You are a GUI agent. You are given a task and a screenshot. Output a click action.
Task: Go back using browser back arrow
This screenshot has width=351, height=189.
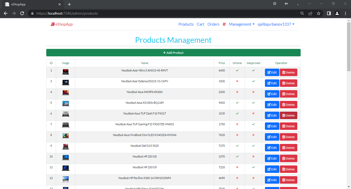click(6, 13)
